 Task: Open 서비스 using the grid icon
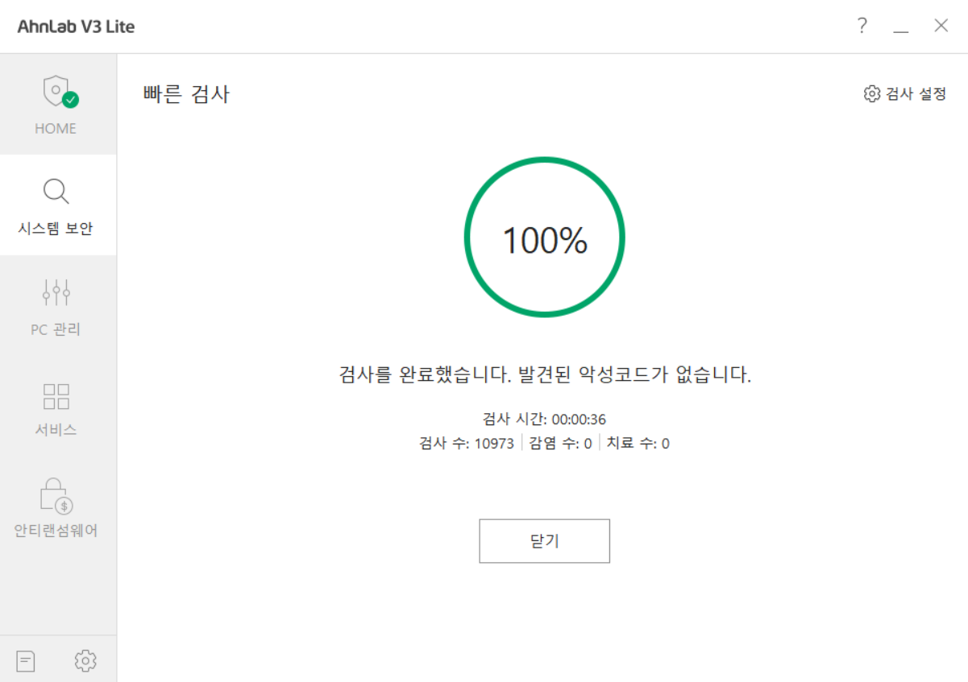56,395
